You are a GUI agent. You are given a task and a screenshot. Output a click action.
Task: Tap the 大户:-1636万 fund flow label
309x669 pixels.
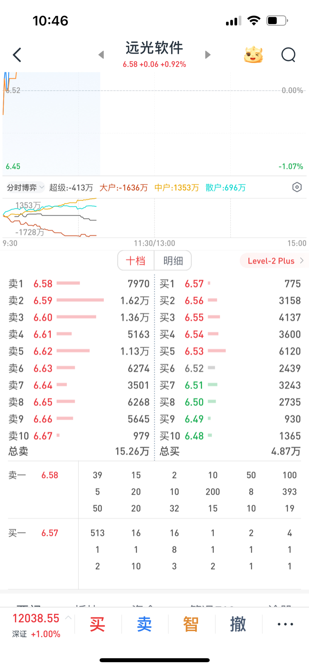[124, 187]
